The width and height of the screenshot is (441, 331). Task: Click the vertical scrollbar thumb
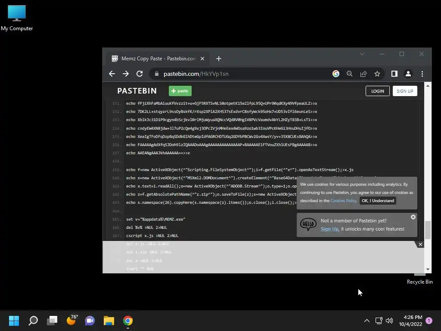tap(428, 230)
